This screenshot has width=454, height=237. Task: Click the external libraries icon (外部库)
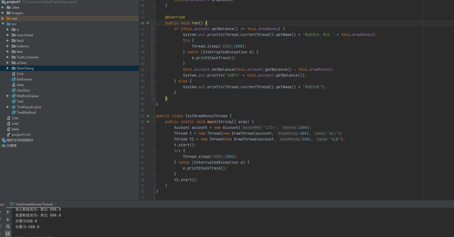point(3,146)
